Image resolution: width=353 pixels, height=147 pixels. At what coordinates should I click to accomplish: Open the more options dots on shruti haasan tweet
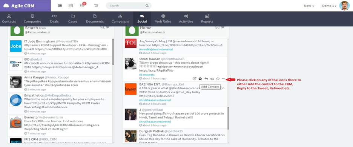(223, 78)
